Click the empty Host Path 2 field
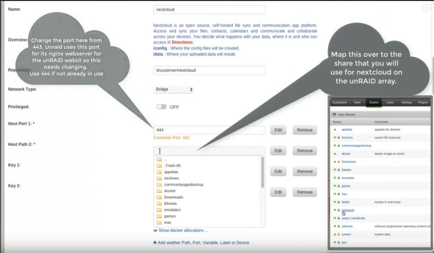Image resolution: width=434 pixels, height=253 pixels. coord(209,151)
